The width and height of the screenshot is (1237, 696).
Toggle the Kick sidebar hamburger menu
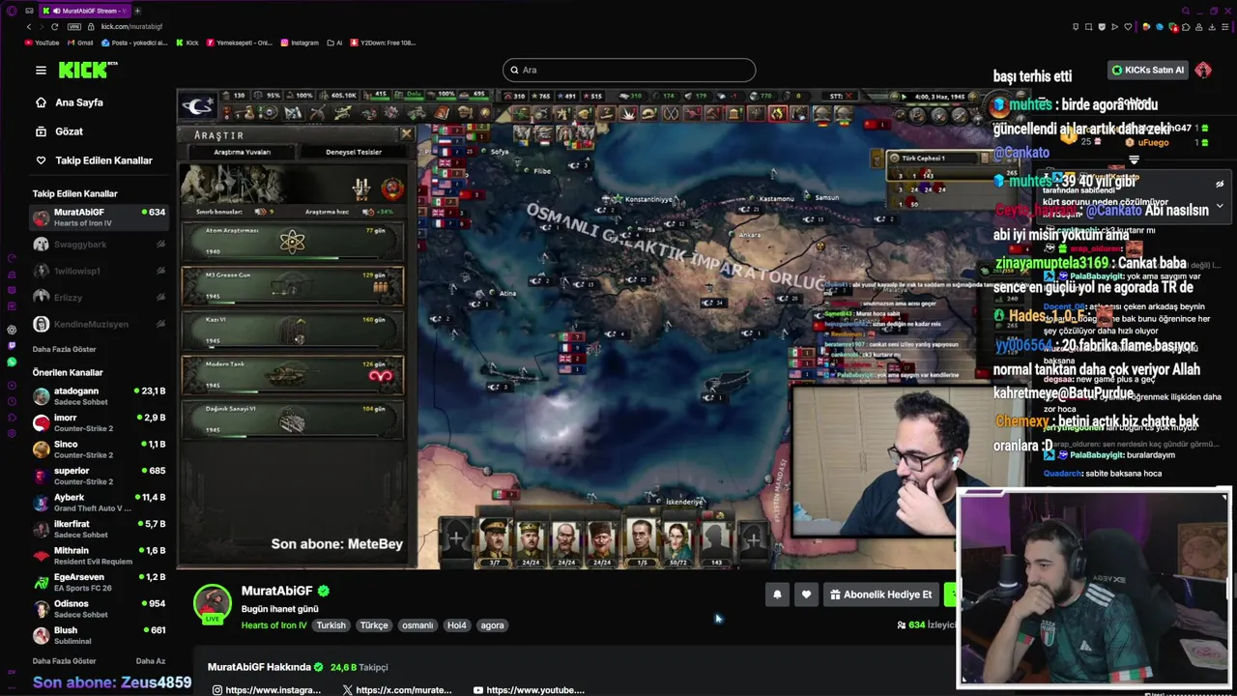pyautogui.click(x=41, y=70)
